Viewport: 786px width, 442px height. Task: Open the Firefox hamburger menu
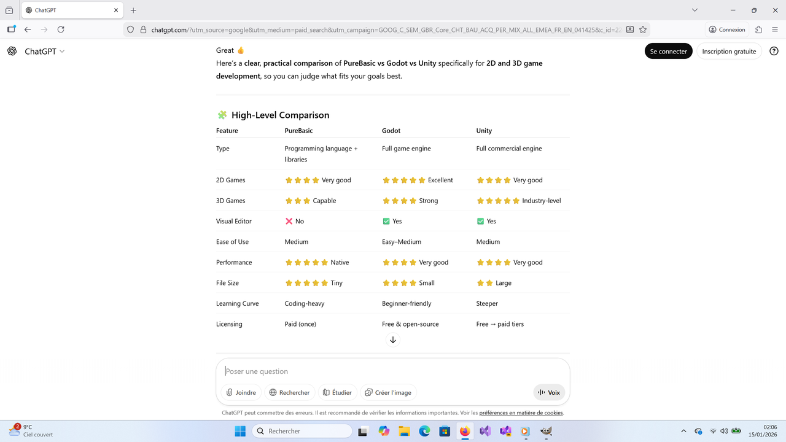point(775,29)
